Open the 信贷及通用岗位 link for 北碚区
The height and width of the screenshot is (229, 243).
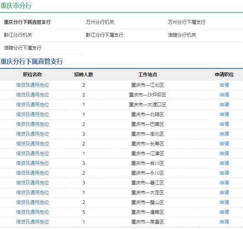(x=32, y=114)
